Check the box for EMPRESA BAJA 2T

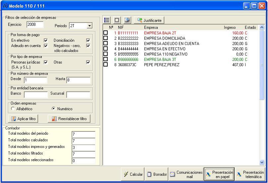click(x=106, y=33)
